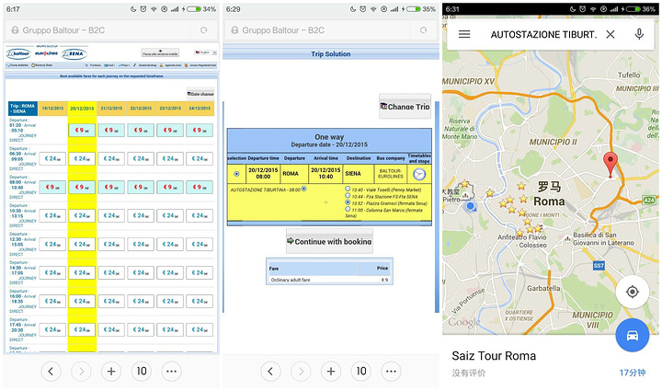The width and height of the screenshot is (662, 391).
Task: Tap my-location crosshair button on map
Action: tap(632, 292)
